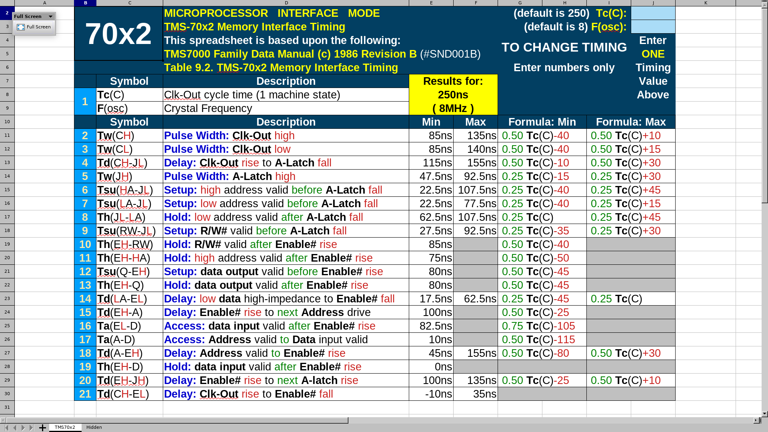Select Ta(A-D) symbol cell
Image resolution: width=768 pixels, height=432 pixels.
pos(129,340)
